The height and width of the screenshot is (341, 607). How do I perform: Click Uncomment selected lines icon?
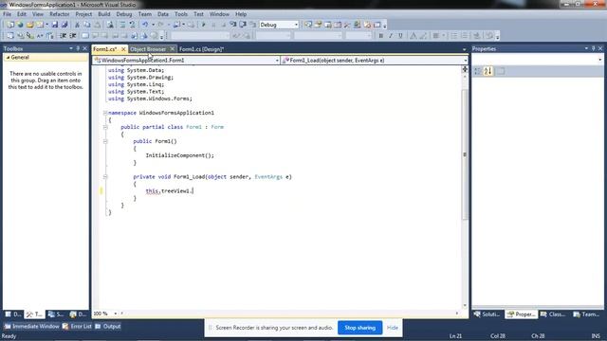pos(132,25)
